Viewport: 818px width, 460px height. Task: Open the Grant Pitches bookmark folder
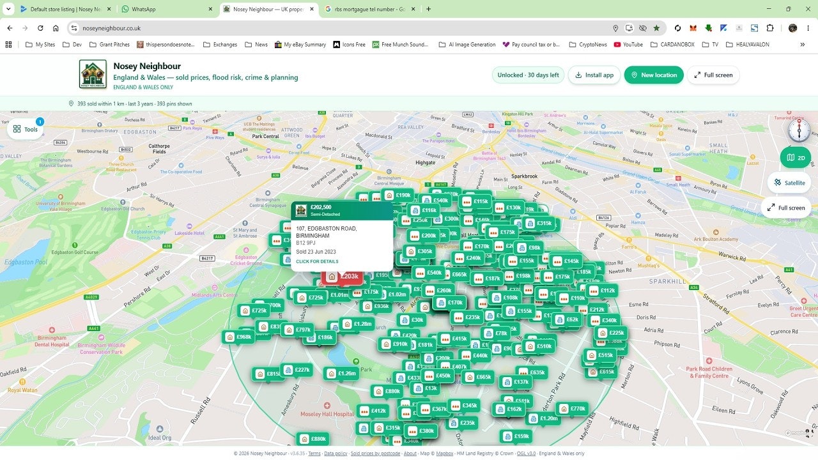(x=110, y=45)
